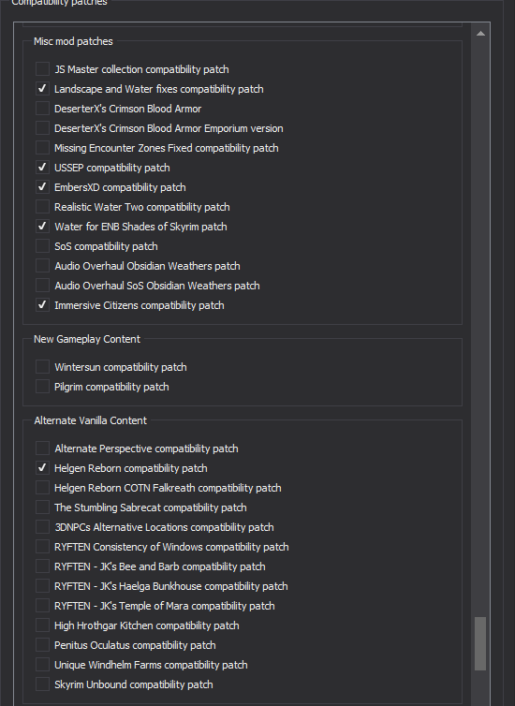
Task: Tick DeserterX's Crimson Blood Armor Emporium version
Action: [x=42, y=128]
